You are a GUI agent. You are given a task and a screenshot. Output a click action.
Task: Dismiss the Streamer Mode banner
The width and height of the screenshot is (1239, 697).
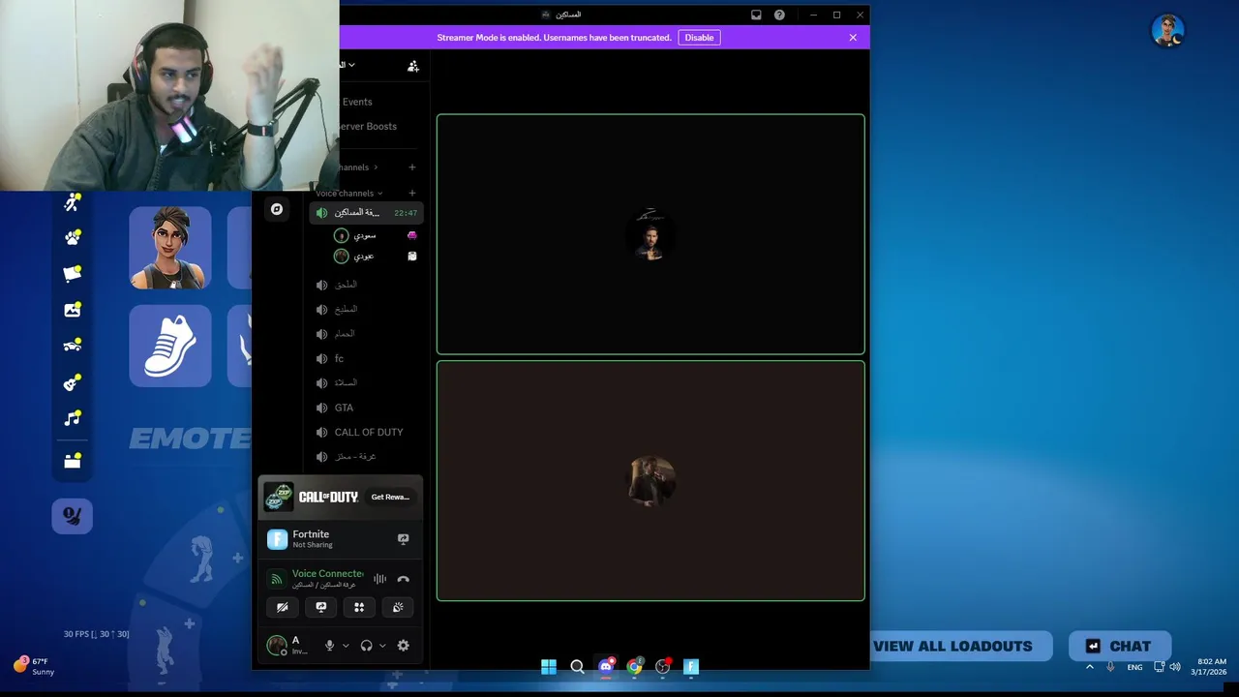pos(853,38)
